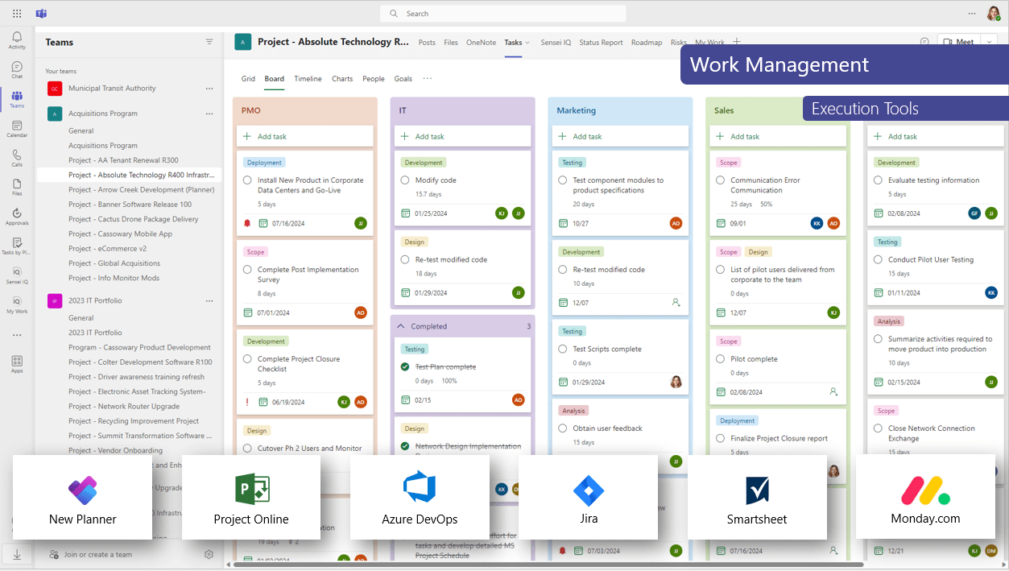This screenshot has height=571, width=1009.
Task: Click the Azure DevOps logo tile
Action: (x=420, y=497)
